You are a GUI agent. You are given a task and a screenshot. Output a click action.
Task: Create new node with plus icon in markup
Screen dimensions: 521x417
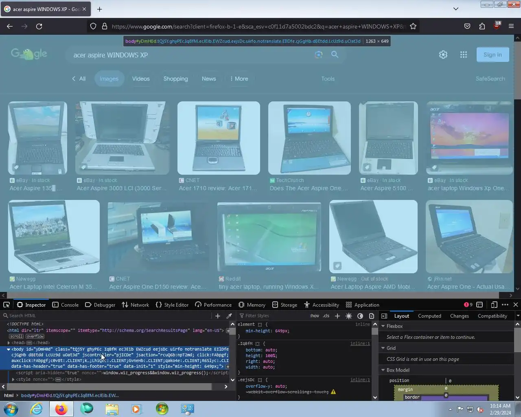(x=218, y=316)
